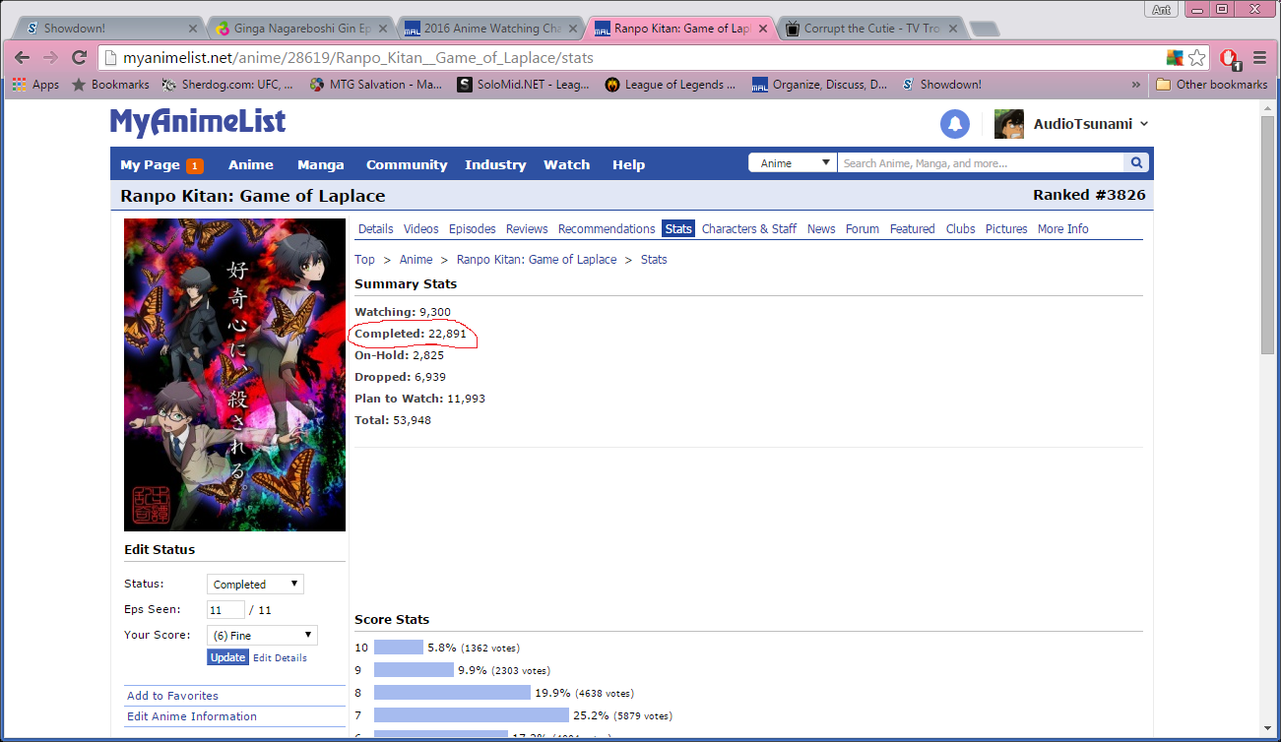Switch to the Episodes tab
Screen dimensions: 1281x742
(x=473, y=229)
